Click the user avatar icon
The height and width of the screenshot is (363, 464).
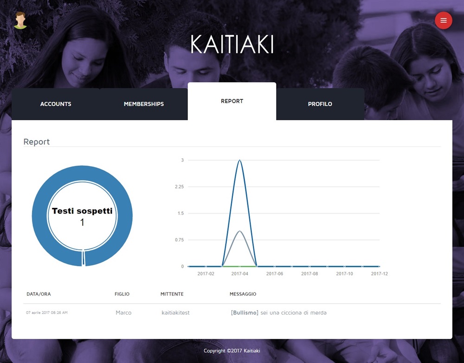coord(20,20)
